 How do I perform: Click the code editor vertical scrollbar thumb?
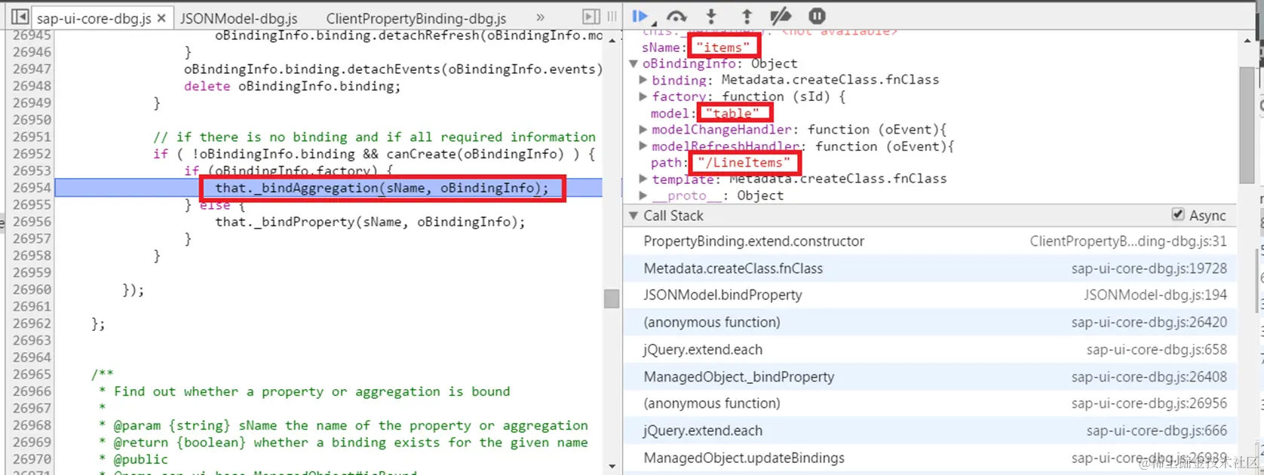(612, 299)
